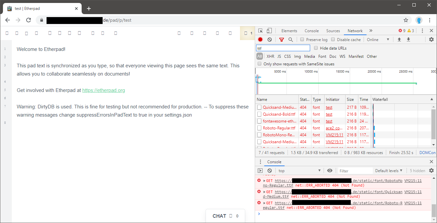Switch to the Elements tab
This screenshot has width=437, height=223.
coord(289,31)
